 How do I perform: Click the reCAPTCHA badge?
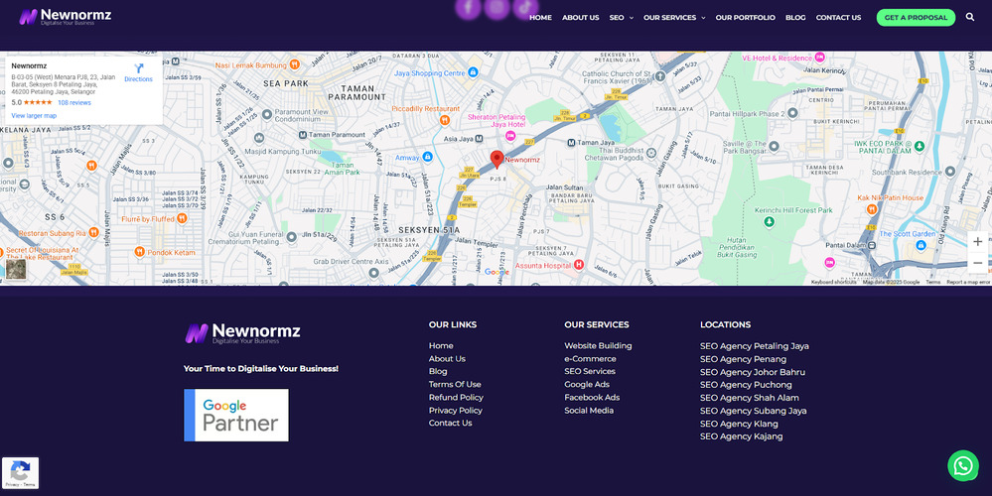[x=20, y=472]
